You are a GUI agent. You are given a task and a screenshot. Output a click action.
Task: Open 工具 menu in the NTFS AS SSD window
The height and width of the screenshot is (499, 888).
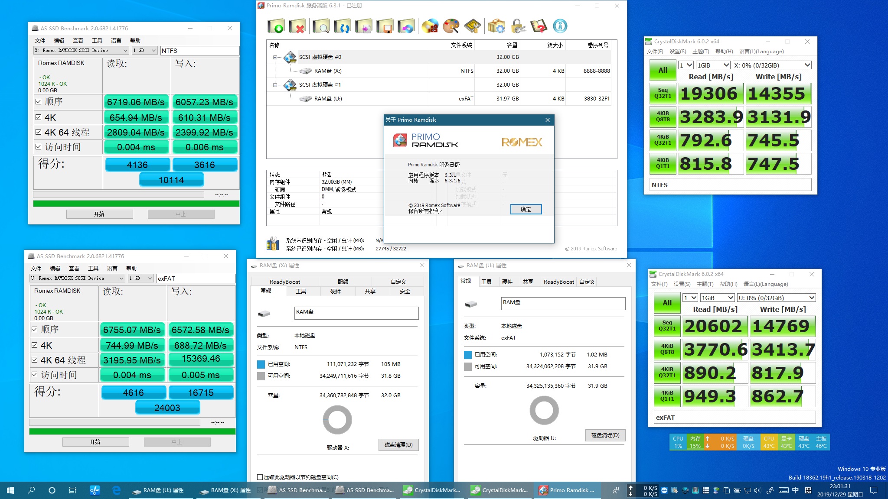coord(97,41)
